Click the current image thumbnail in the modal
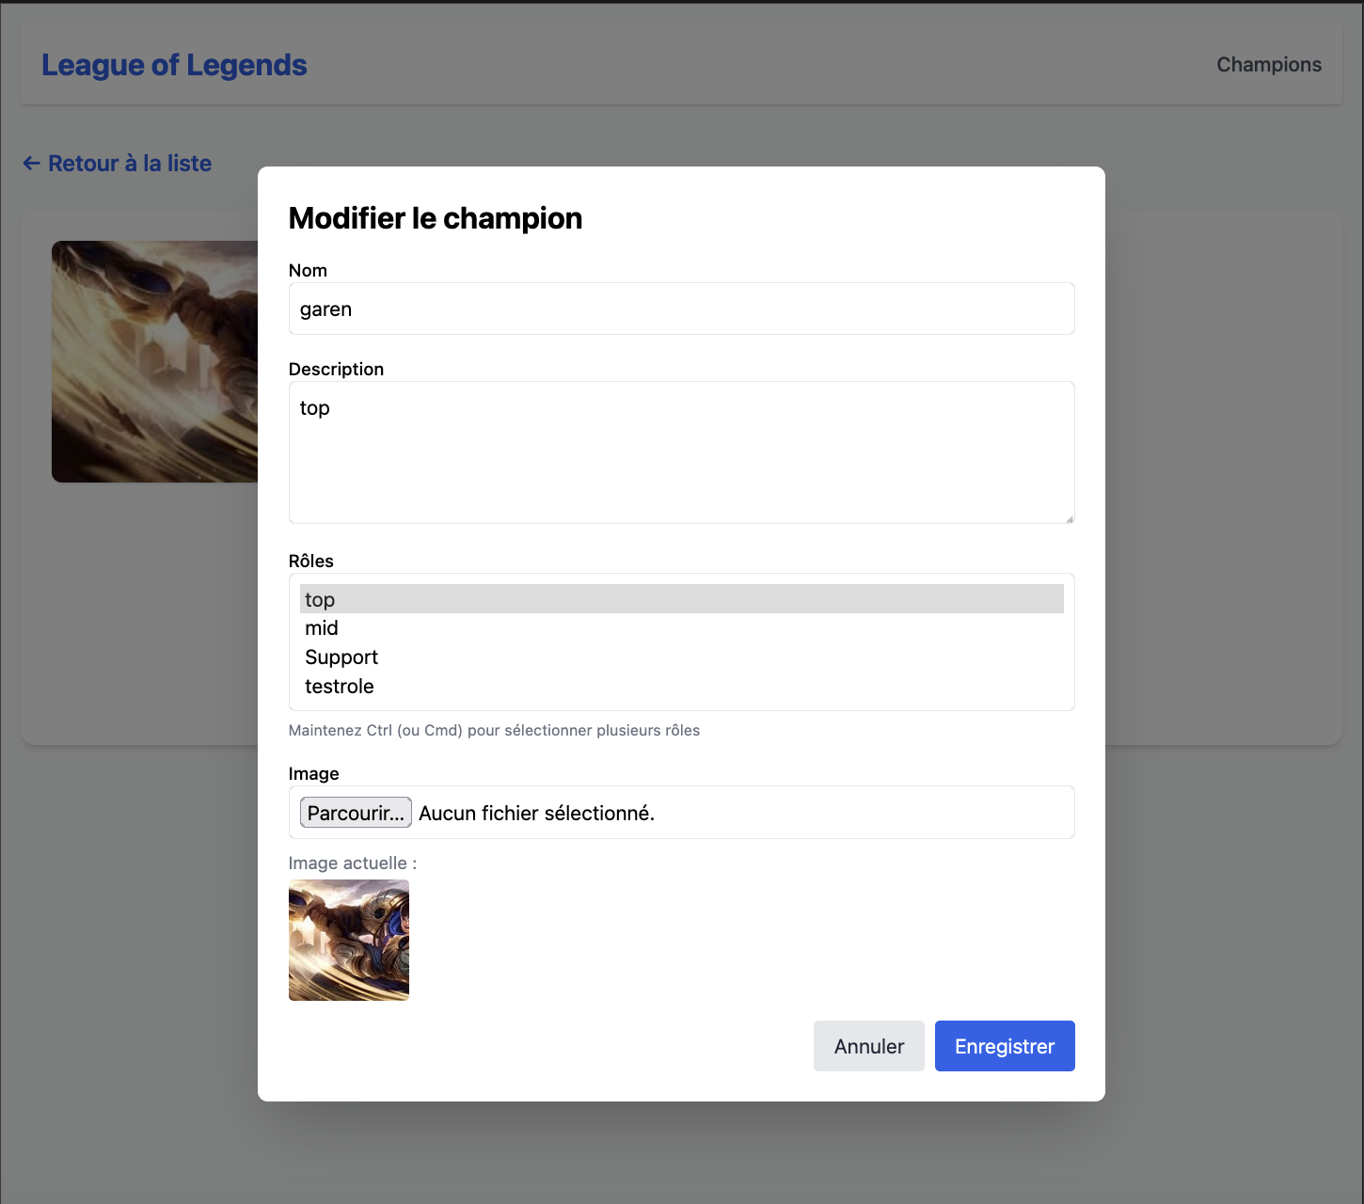This screenshot has height=1204, width=1364. coord(349,940)
